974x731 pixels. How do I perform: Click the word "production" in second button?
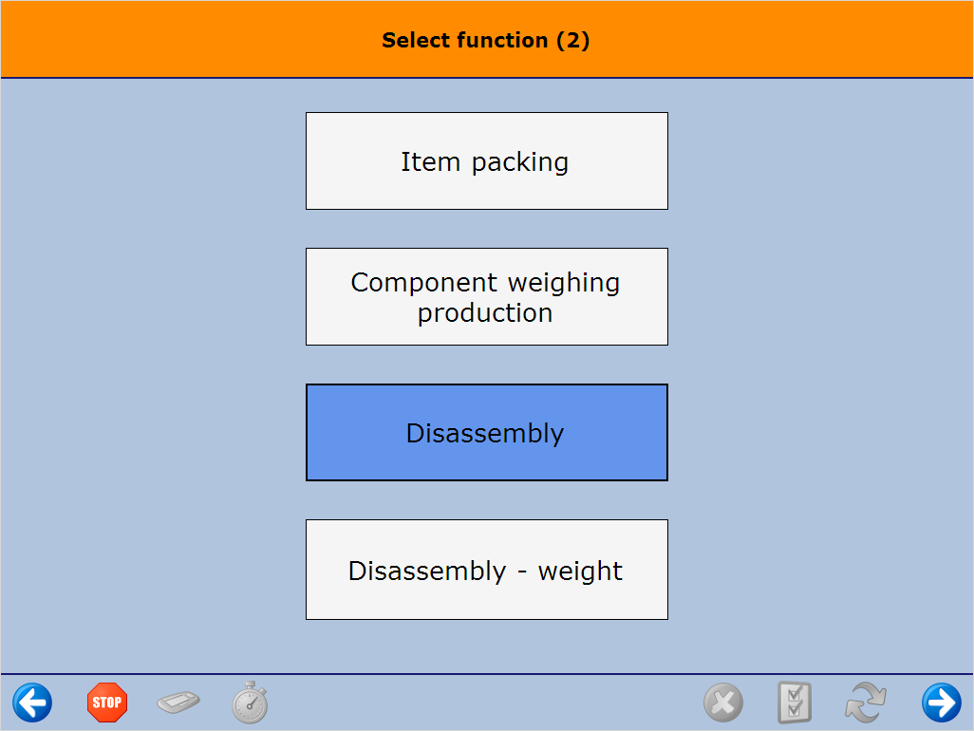point(485,312)
